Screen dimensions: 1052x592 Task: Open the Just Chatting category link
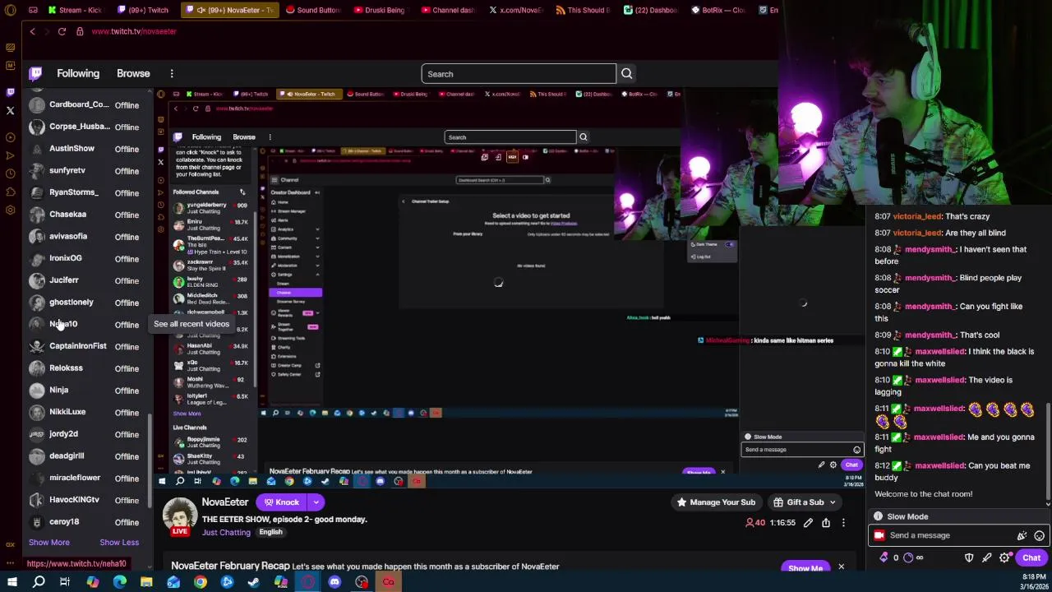tap(226, 533)
